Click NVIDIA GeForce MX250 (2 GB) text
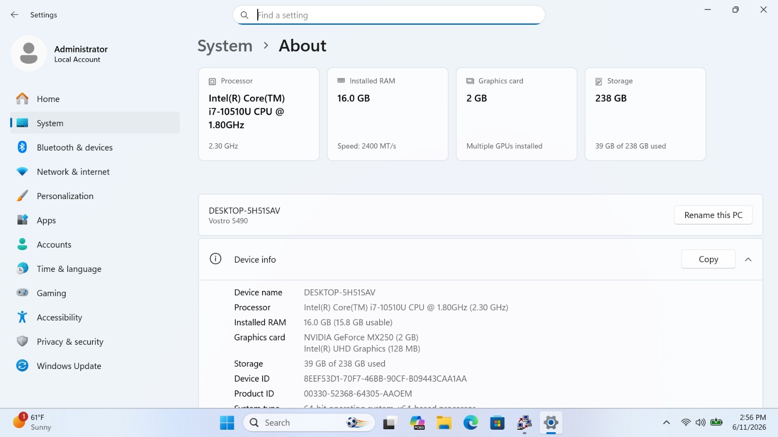Image resolution: width=778 pixels, height=437 pixels. pyautogui.click(x=361, y=337)
